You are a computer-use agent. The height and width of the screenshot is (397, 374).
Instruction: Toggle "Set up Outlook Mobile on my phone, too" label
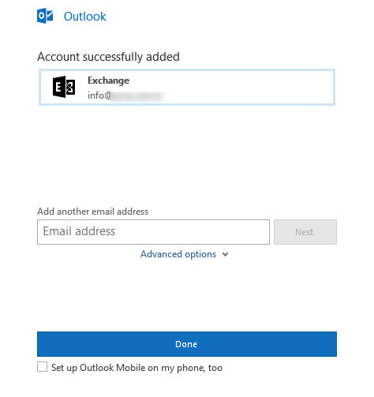(137, 368)
